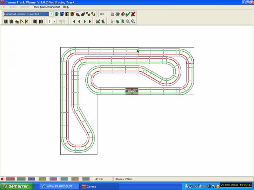The height and width of the screenshot is (190, 254).
Task: Expand the lane count dropdown showing 2
Action: pos(54,22)
